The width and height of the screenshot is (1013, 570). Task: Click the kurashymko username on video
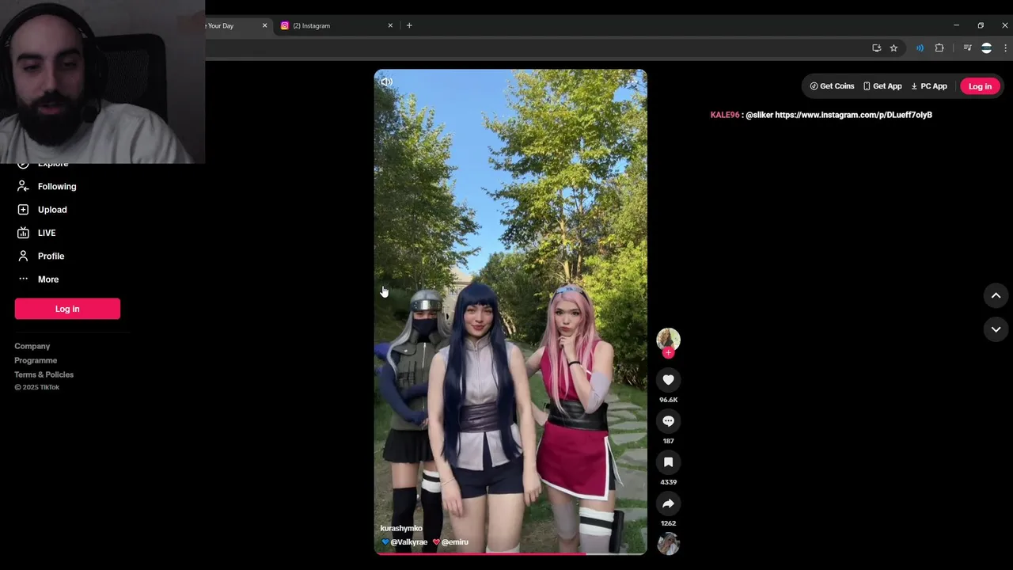(401, 528)
